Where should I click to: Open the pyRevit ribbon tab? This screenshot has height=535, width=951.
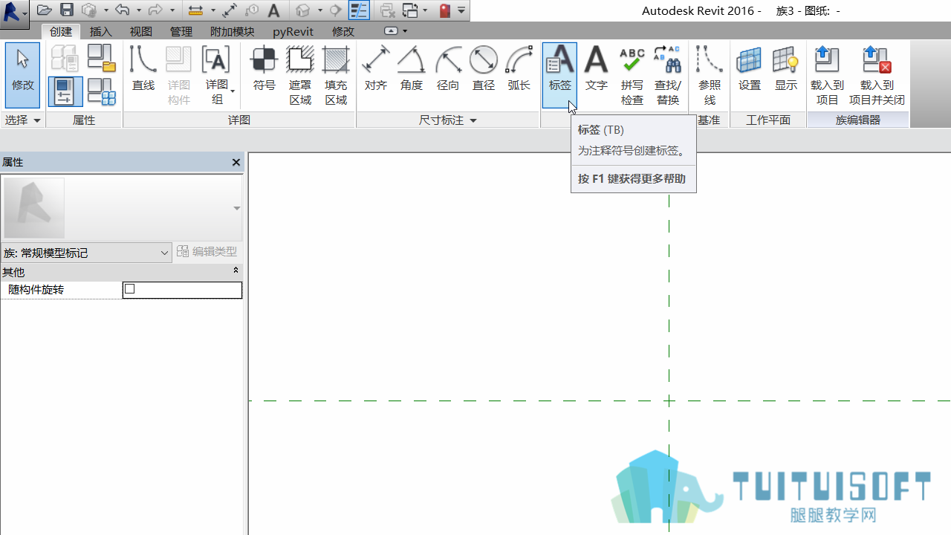tap(293, 31)
